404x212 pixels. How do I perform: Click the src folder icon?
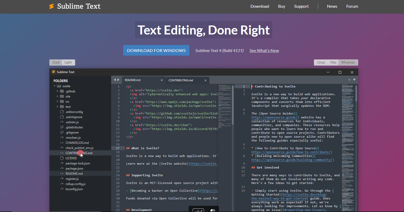[x=62, y=102]
